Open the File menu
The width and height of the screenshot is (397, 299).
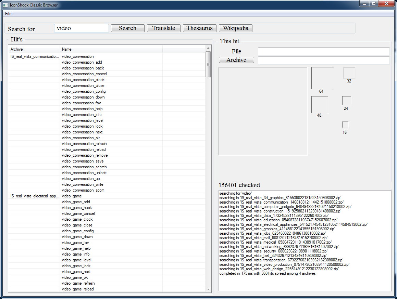(8, 14)
